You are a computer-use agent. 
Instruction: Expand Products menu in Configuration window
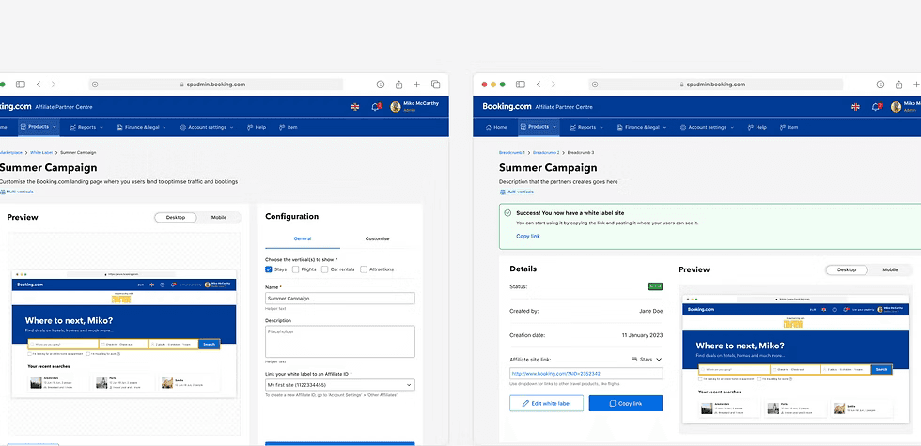tap(39, 127)
